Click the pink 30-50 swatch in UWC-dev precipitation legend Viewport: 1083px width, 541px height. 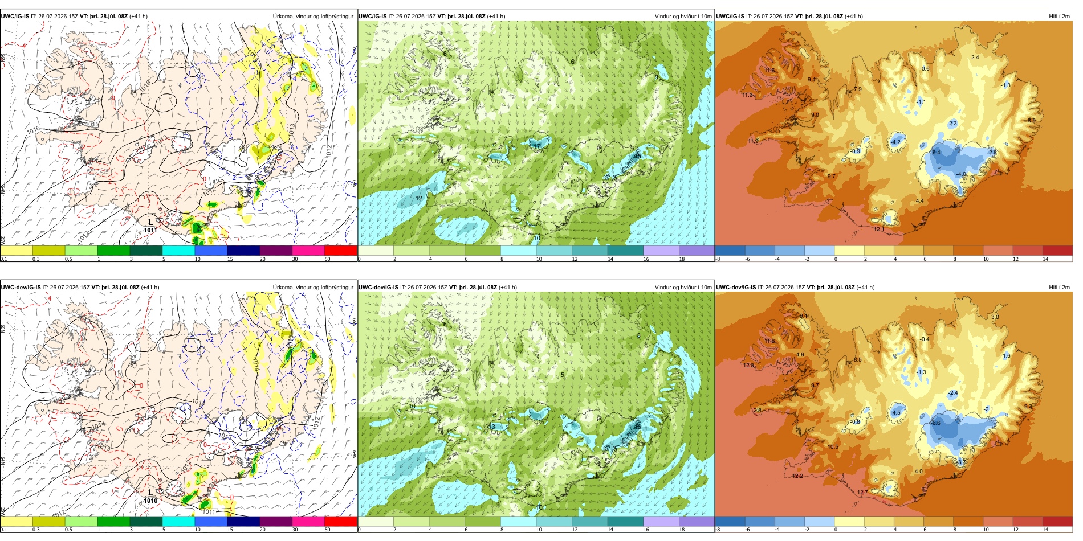[308, 521]
